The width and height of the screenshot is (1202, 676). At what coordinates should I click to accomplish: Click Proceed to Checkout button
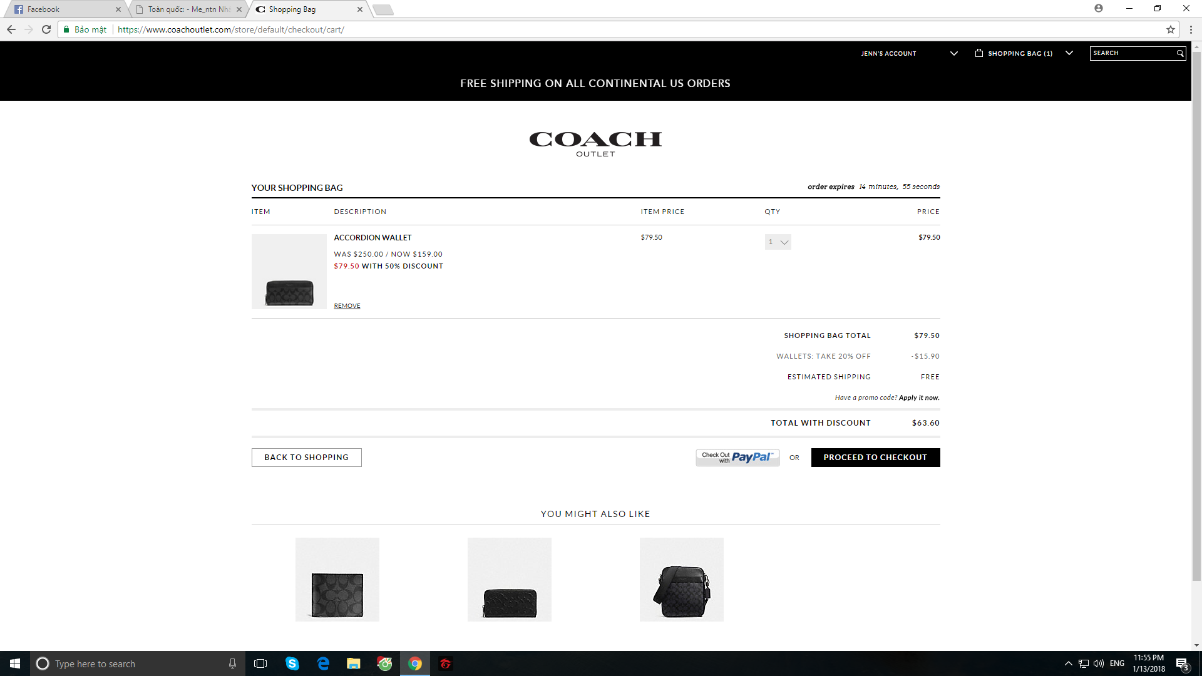pos(875,458)
